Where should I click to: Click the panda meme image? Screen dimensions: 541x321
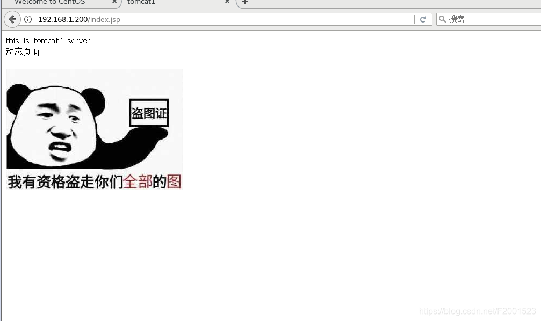coord(95,129)
